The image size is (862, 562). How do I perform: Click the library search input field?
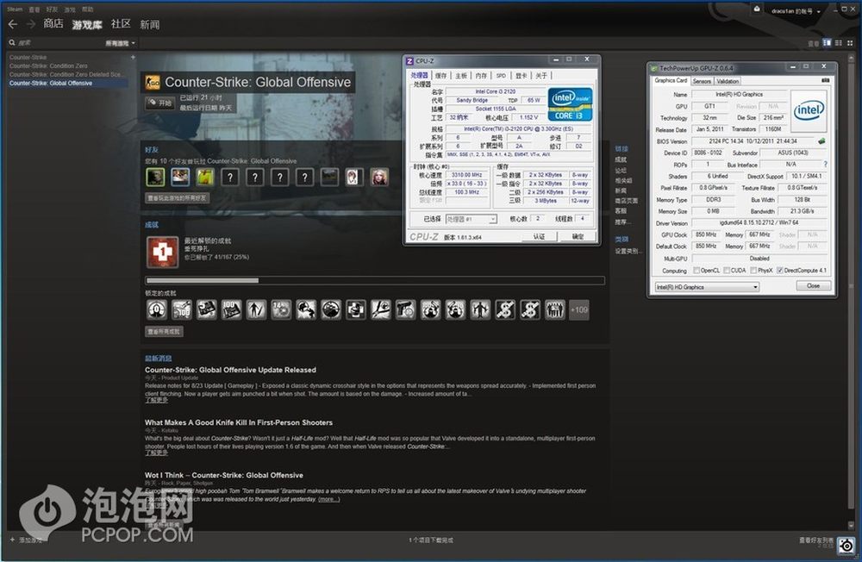59,43
